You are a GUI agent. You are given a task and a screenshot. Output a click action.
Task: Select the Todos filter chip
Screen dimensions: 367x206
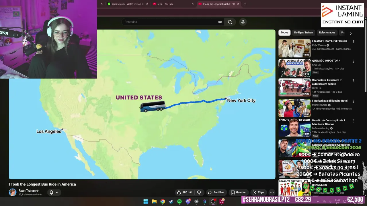[284, 33]
